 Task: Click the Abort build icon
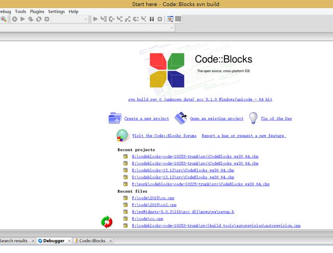pyautogui.click(x=47, y=19)
